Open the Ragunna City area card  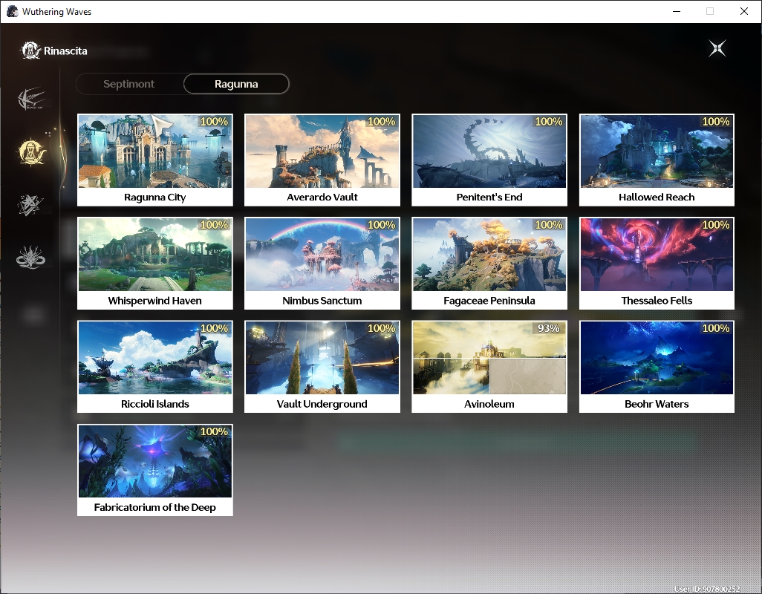point(155,160)
